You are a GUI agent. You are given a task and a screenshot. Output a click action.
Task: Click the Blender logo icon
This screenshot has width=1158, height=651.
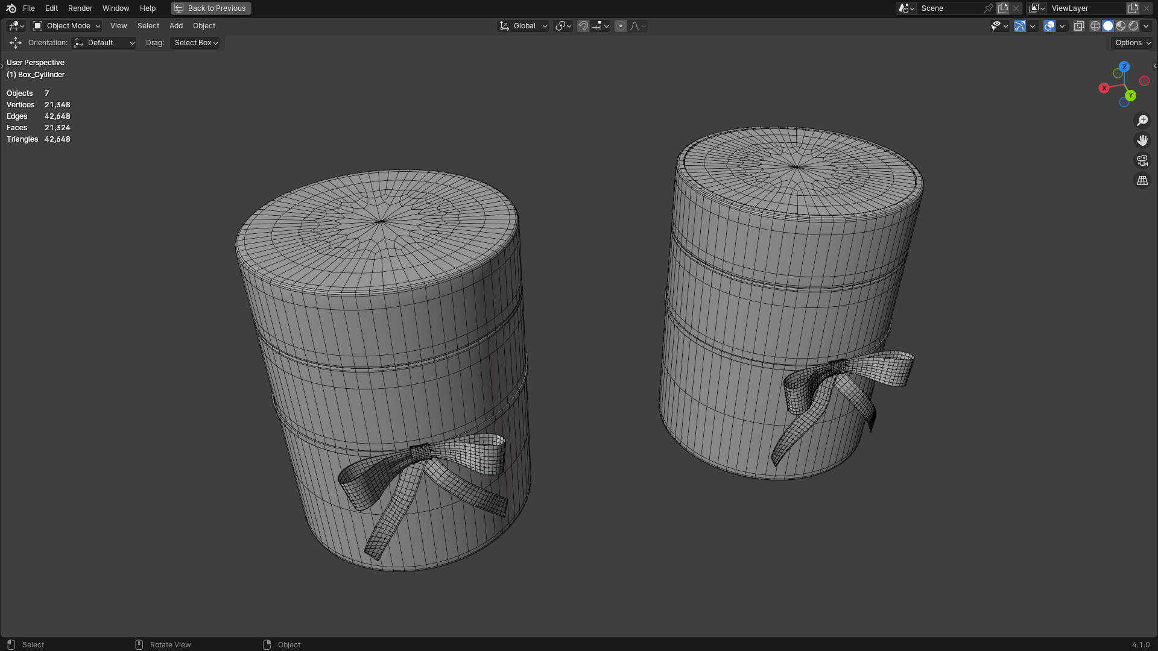point(11,8)
